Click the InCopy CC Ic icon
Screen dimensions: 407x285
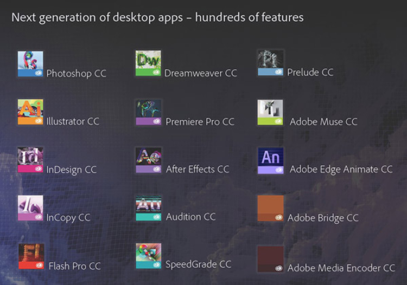tap(30, 208)
